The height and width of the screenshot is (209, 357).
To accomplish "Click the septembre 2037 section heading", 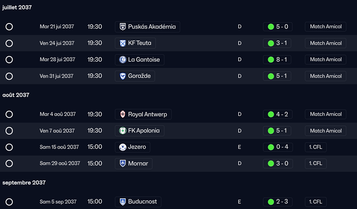I will coord(24,183).
